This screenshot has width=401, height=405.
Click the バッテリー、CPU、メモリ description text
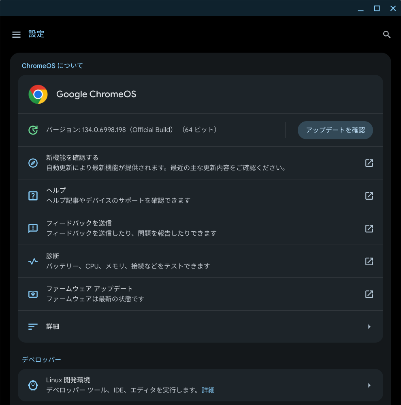click(x=128, y=266)
